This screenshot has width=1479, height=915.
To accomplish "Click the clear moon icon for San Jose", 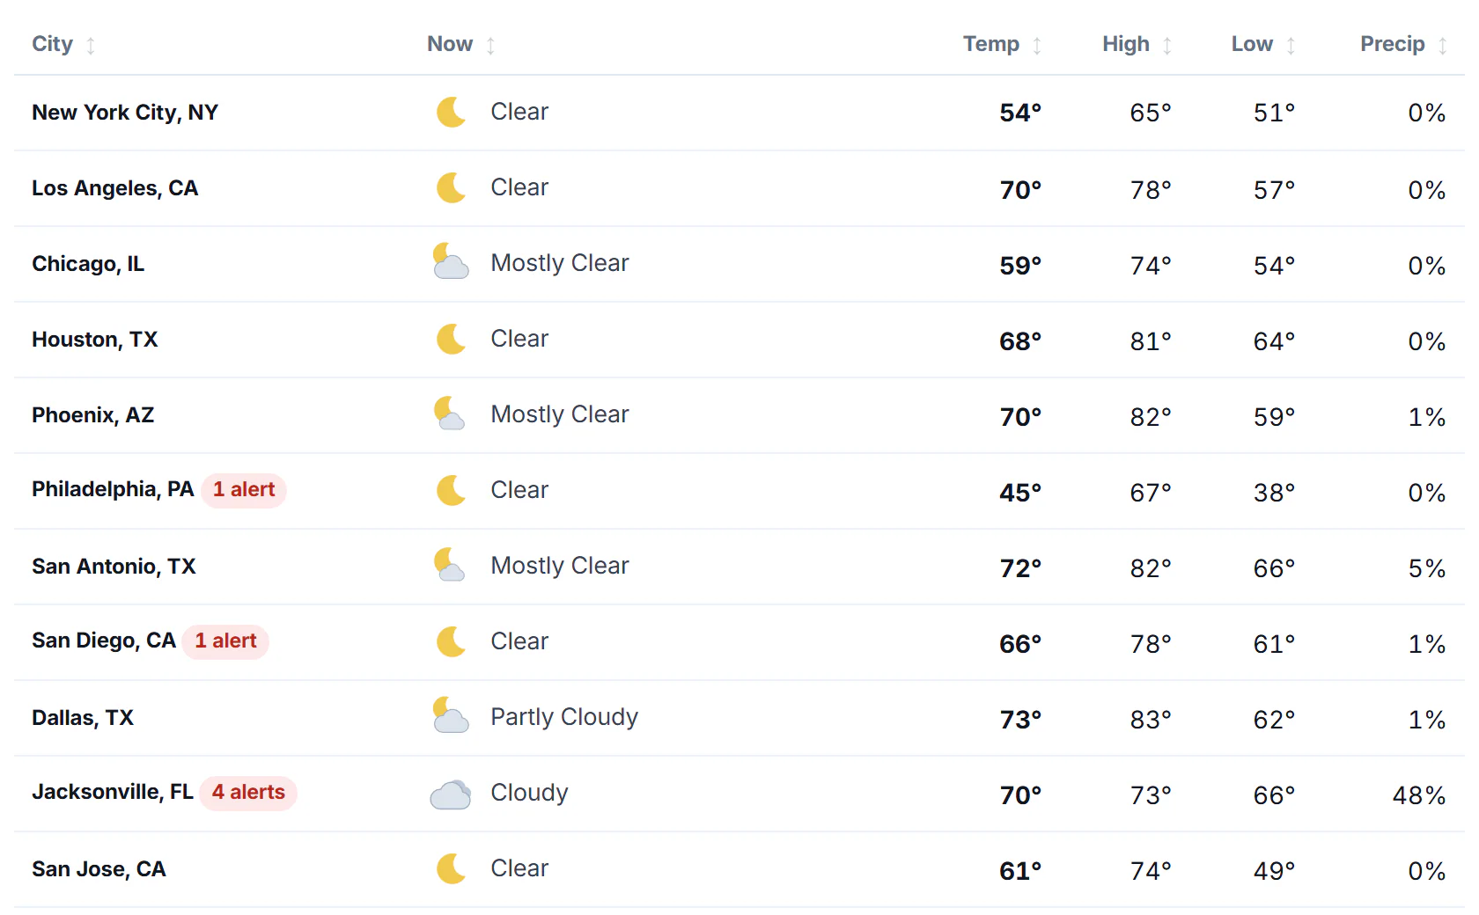I will (451, 868).
